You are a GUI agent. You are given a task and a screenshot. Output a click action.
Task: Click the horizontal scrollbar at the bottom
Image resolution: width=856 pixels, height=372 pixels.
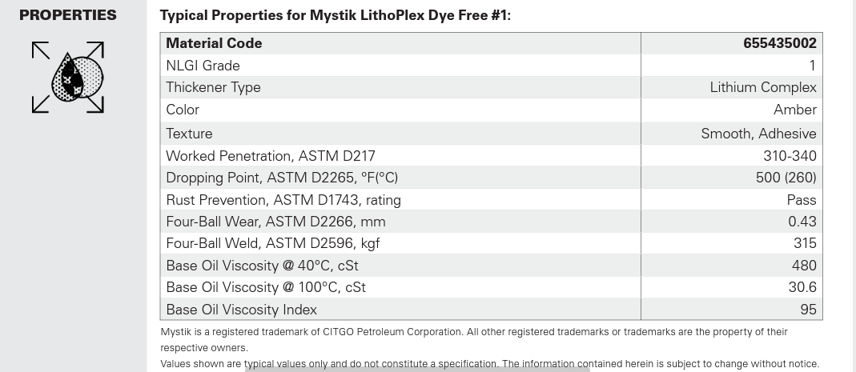point(418,370)
